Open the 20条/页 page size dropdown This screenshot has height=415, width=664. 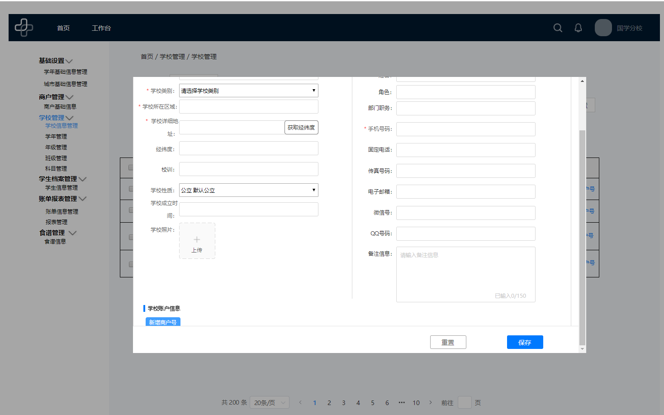tap(270, 402)
